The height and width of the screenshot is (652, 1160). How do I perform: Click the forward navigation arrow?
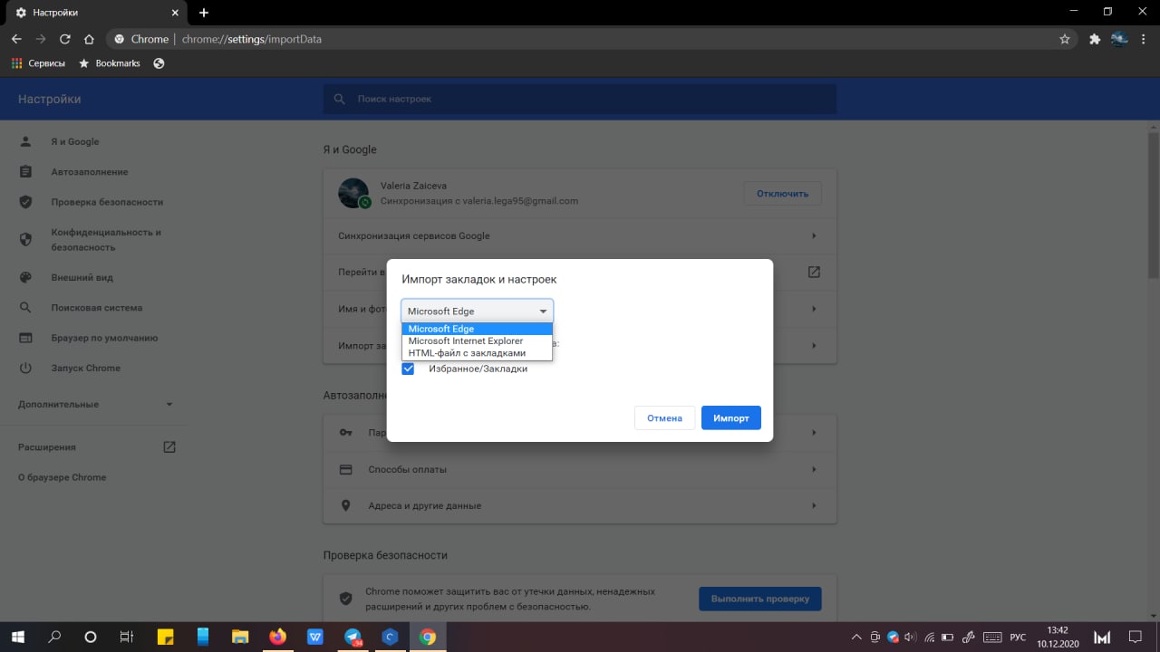[41, 39]
